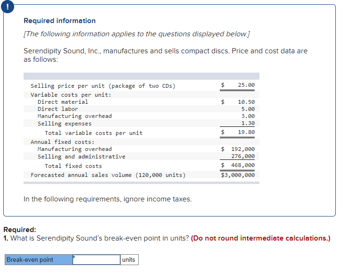349x275 pixels.
Task: Click the 'Selling expenses' row label
Action: 65,124
